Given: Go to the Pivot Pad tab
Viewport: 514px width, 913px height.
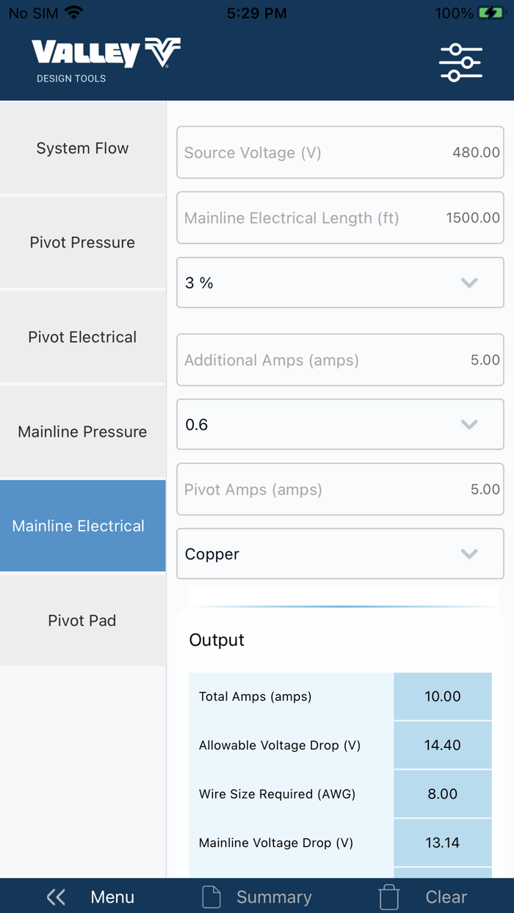Looking at the screenshot, I should click(82, 621).
